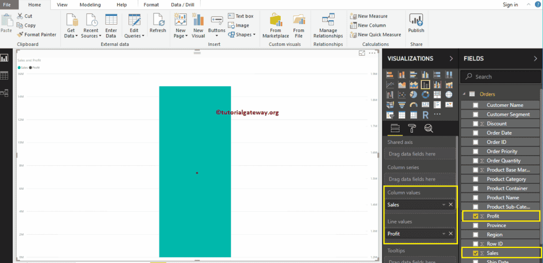Select the matrix visual

414,115
